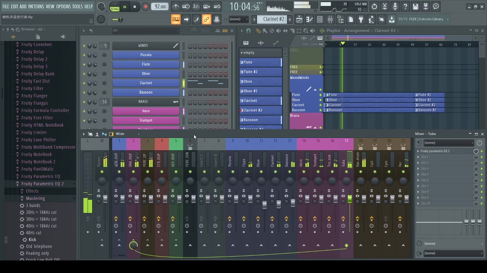Select the Trumpet channel button
The image size is (487, 273).
(x=146, y=121)
